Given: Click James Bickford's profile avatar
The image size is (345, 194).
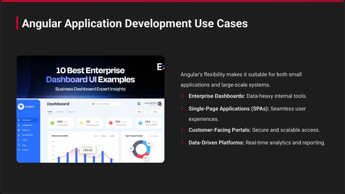Looking at the screenshot, I should pyautogui.click(x=159, y=104).
